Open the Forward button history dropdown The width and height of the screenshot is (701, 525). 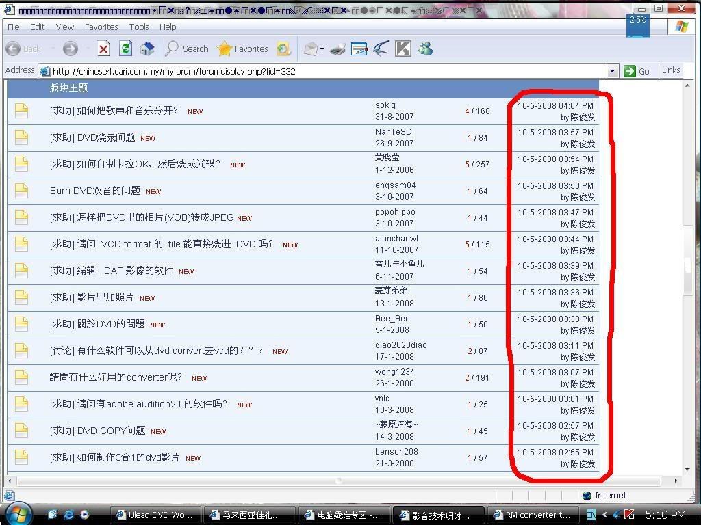tap(88, 49)
